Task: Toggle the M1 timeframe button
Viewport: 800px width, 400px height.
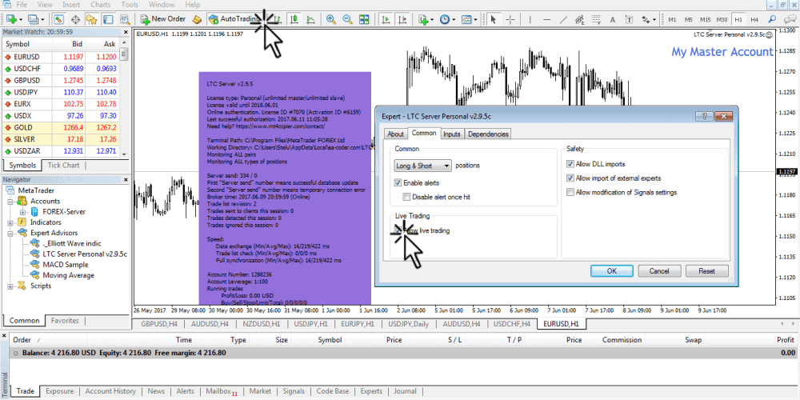Action: [673, 19]
